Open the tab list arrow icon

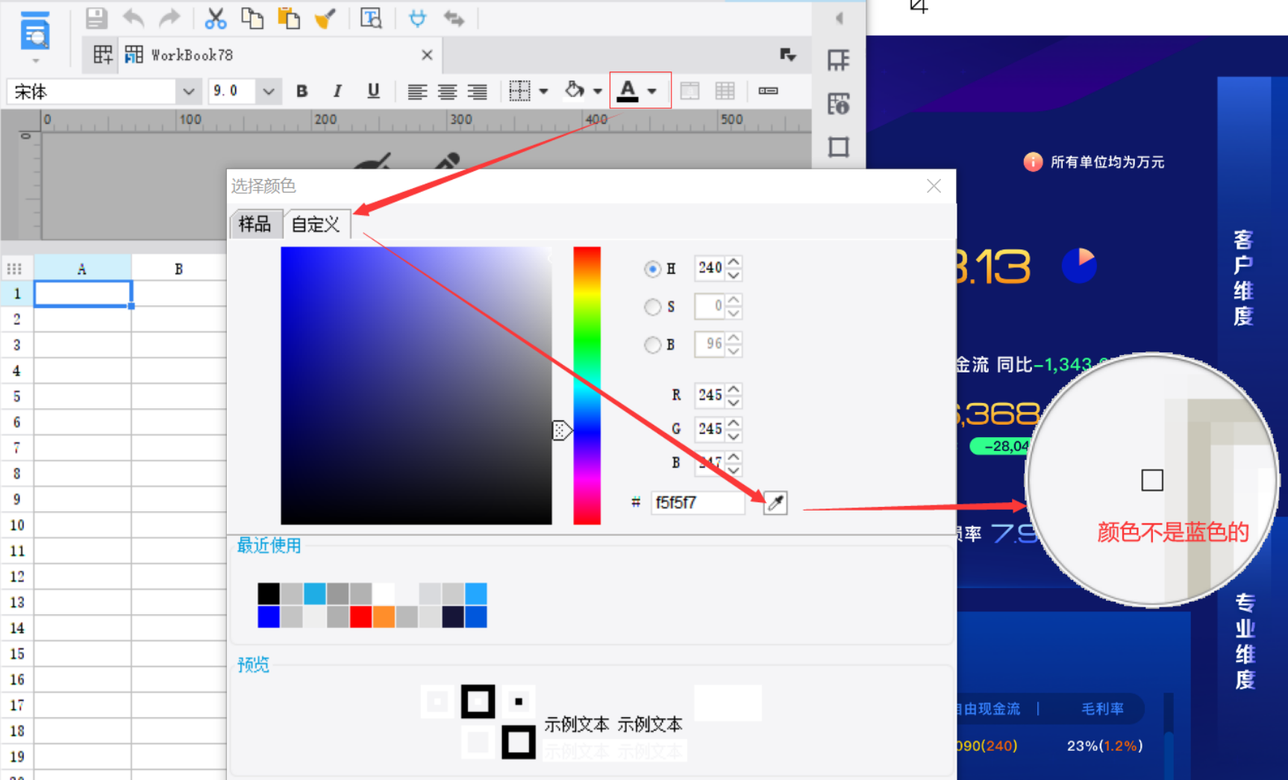pos(787,54)
